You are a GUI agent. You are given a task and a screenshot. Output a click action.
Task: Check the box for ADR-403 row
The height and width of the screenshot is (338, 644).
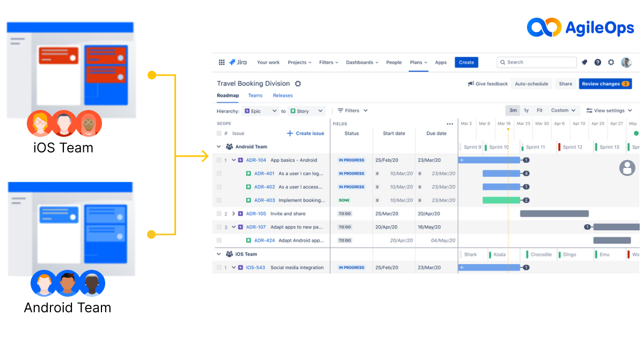(219, 201)
